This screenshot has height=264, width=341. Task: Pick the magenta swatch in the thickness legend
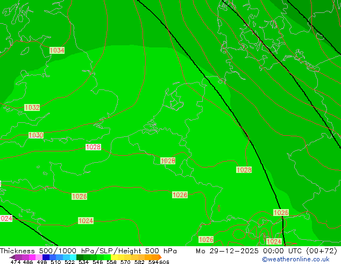32,257
